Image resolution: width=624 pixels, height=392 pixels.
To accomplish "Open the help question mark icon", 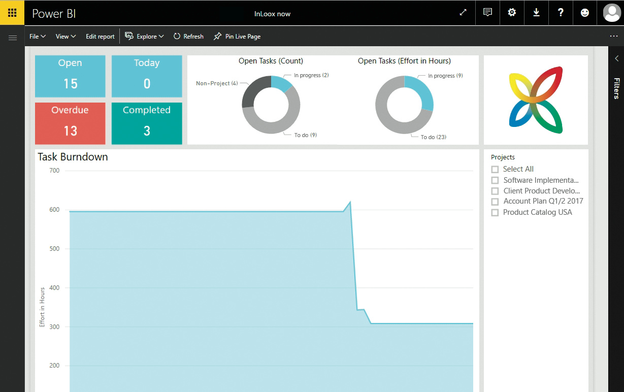I will pos(561,13).
